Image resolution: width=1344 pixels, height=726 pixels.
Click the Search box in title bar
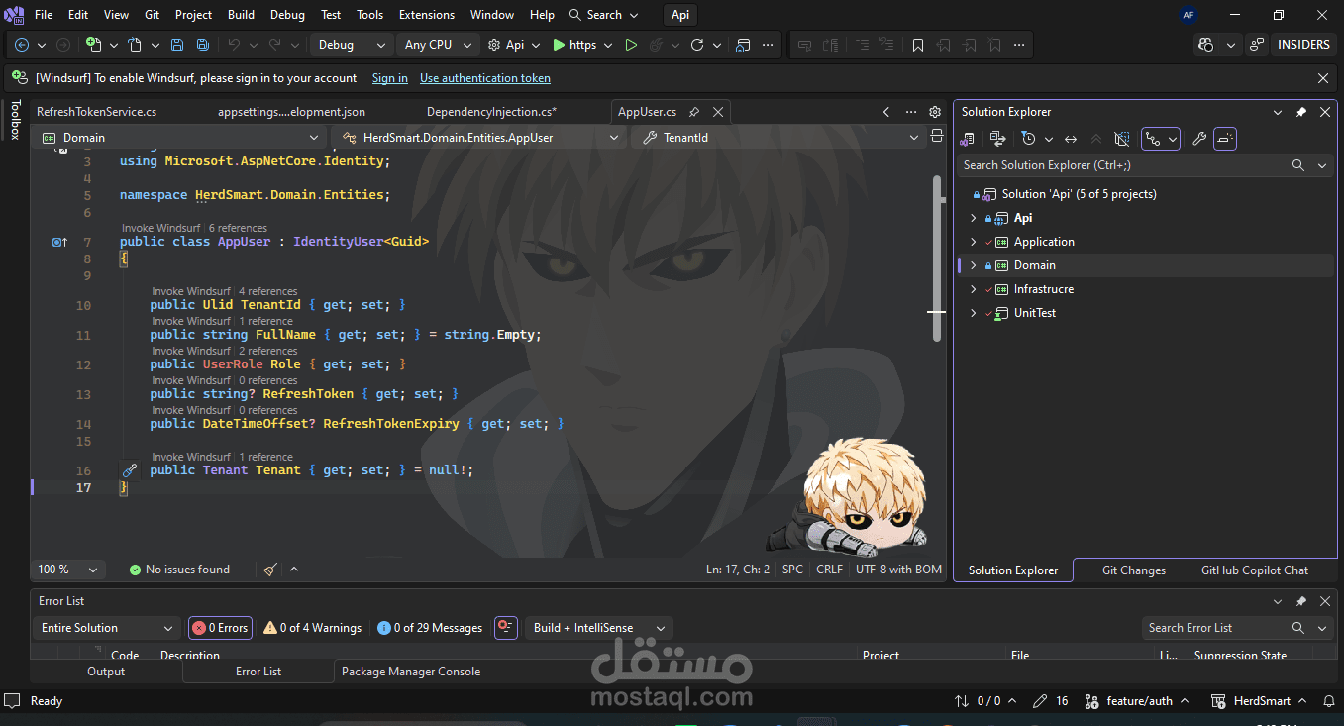(x=604, y=15)
